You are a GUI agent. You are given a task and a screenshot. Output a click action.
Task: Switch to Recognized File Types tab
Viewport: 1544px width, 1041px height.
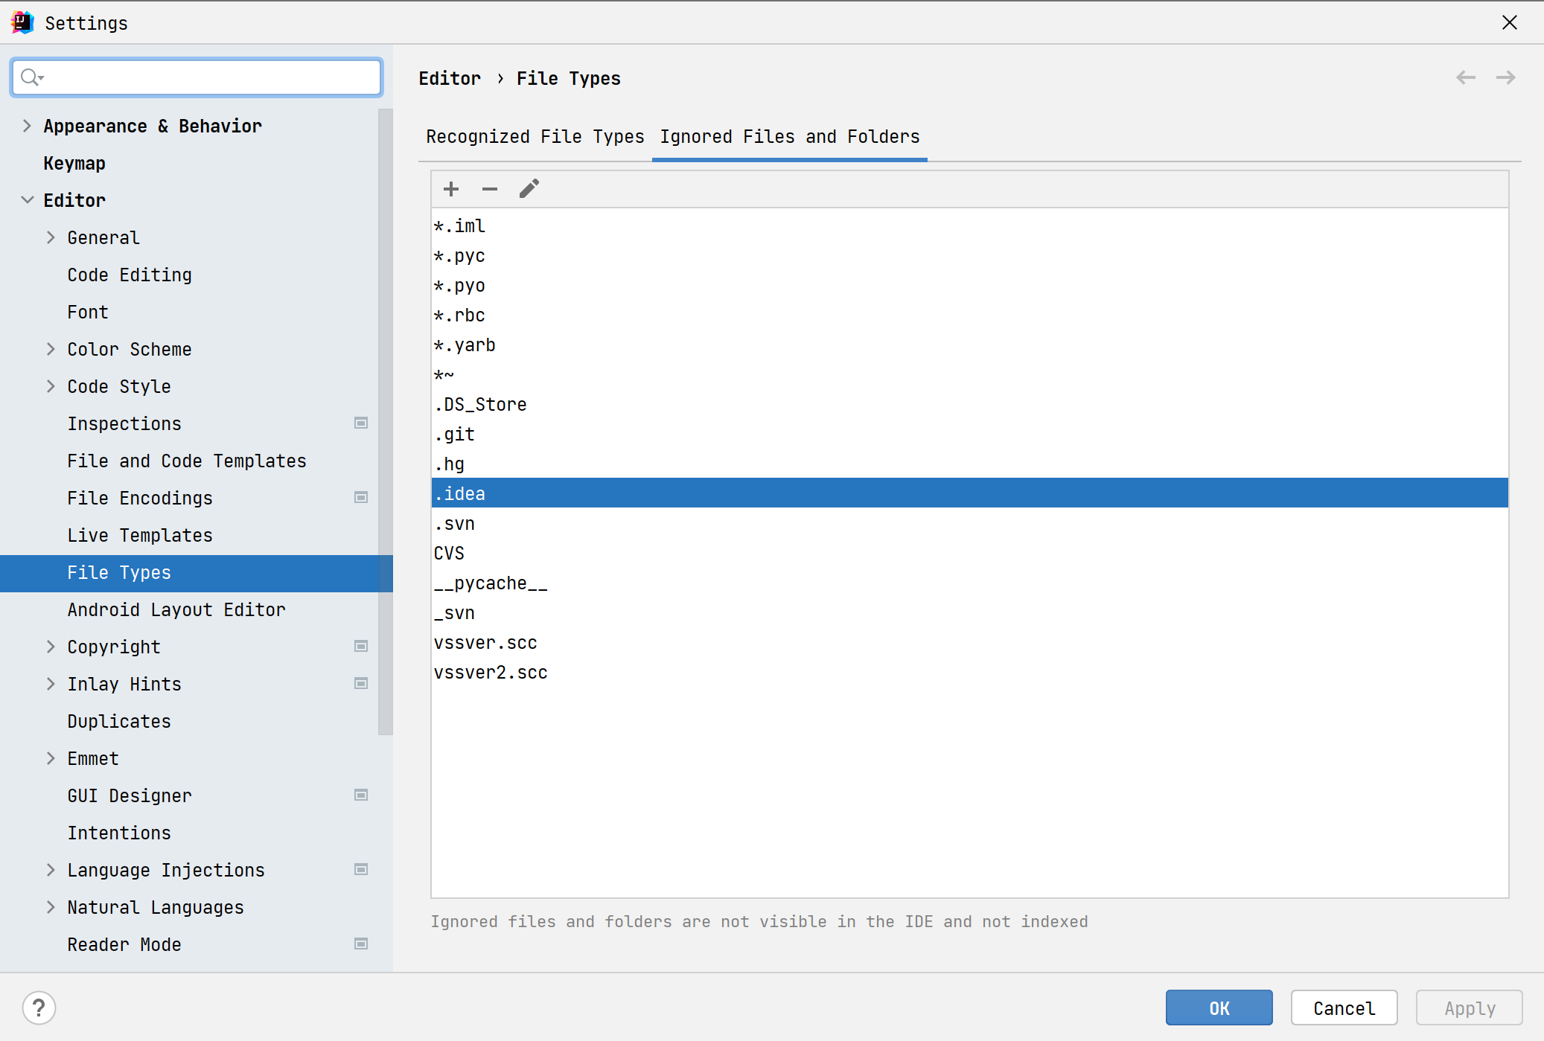pos(535,137)
